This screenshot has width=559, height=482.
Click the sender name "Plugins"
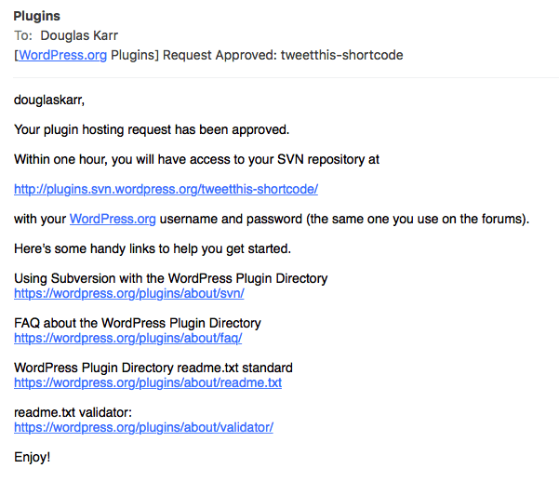[36, 16]
